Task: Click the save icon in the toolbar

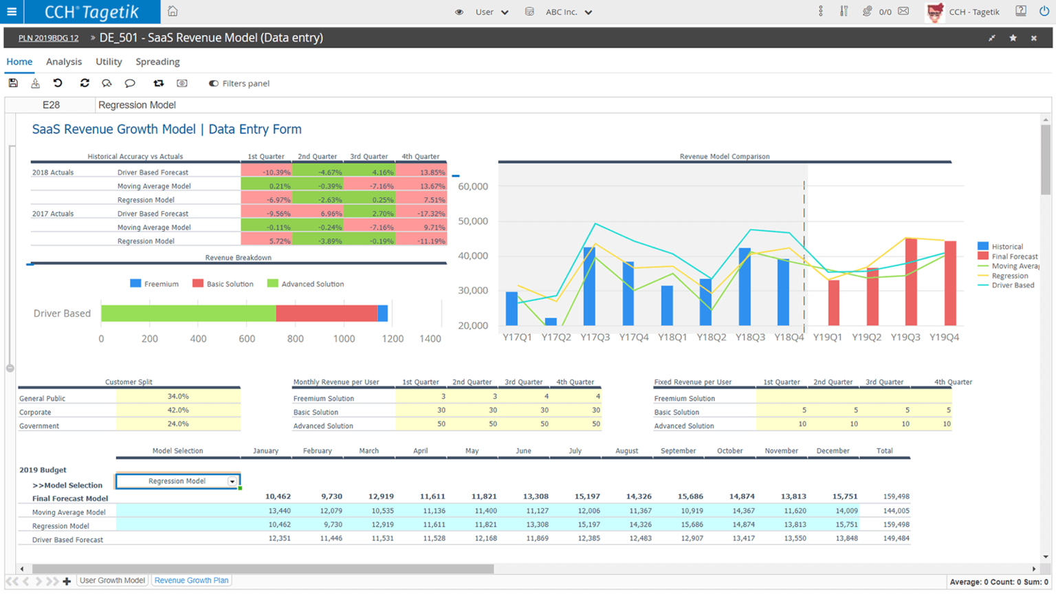Action: coord(13,83)
